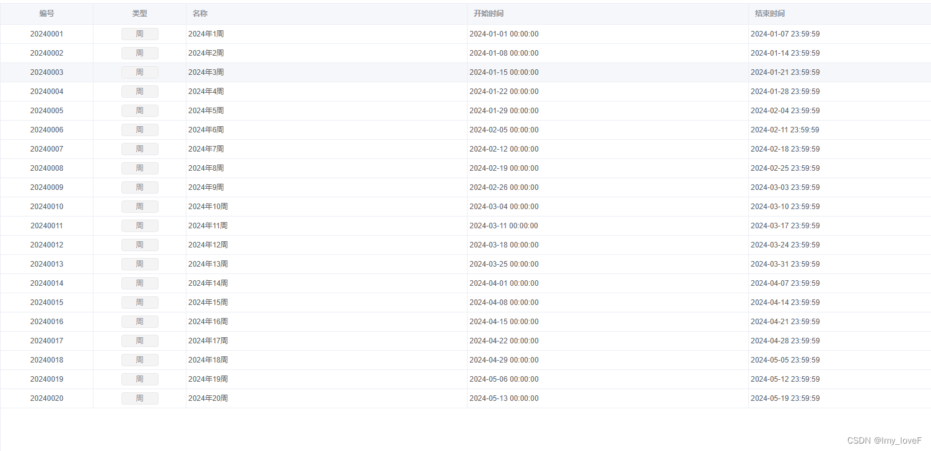Viewport: 931px width, 451px height.
Task: Select the name 2024年19周
Action: click(x=208, y=379)
